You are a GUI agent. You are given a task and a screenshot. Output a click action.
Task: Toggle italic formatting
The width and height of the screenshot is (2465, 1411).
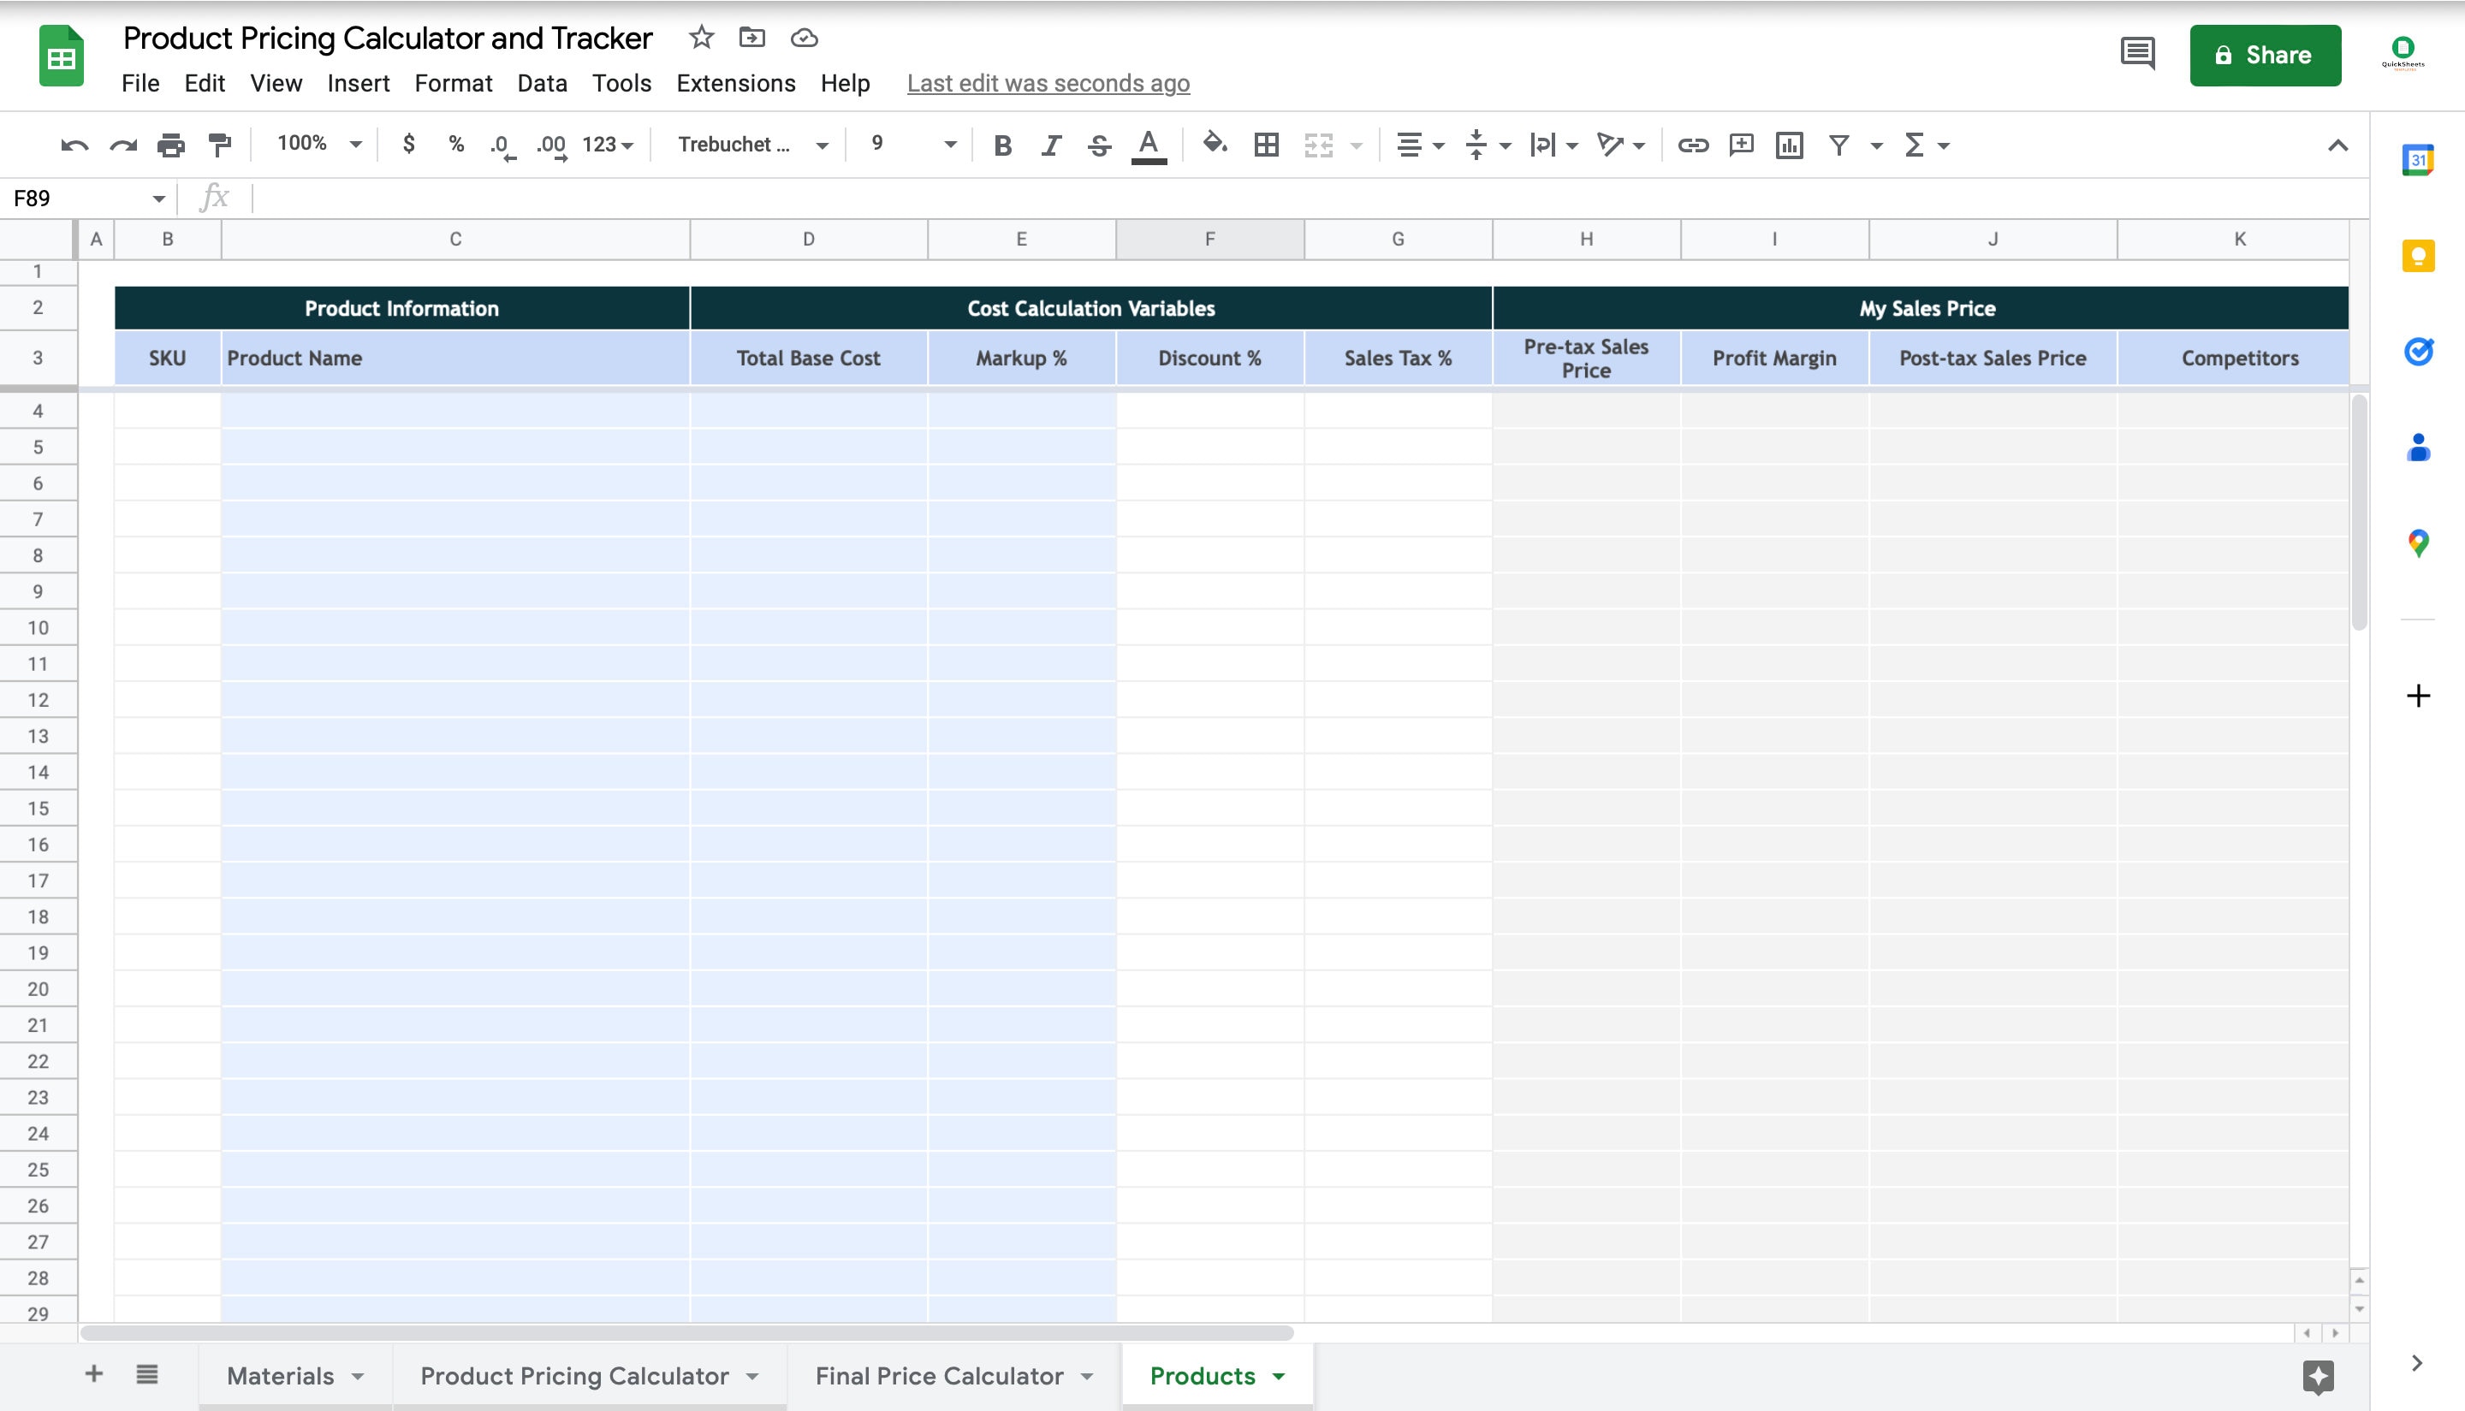[x=1051, y=145]
